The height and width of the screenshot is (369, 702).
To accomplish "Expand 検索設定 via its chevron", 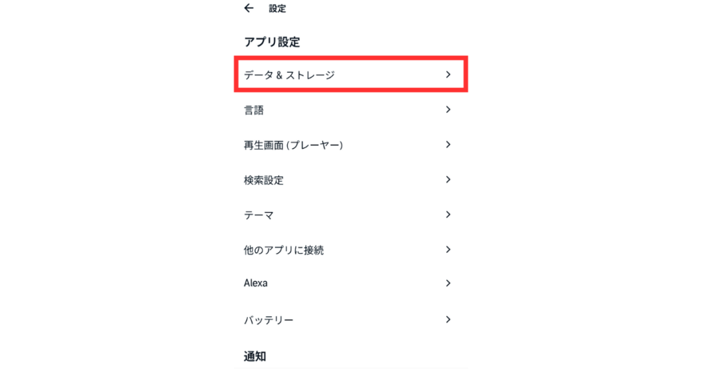I will (448, 180).
